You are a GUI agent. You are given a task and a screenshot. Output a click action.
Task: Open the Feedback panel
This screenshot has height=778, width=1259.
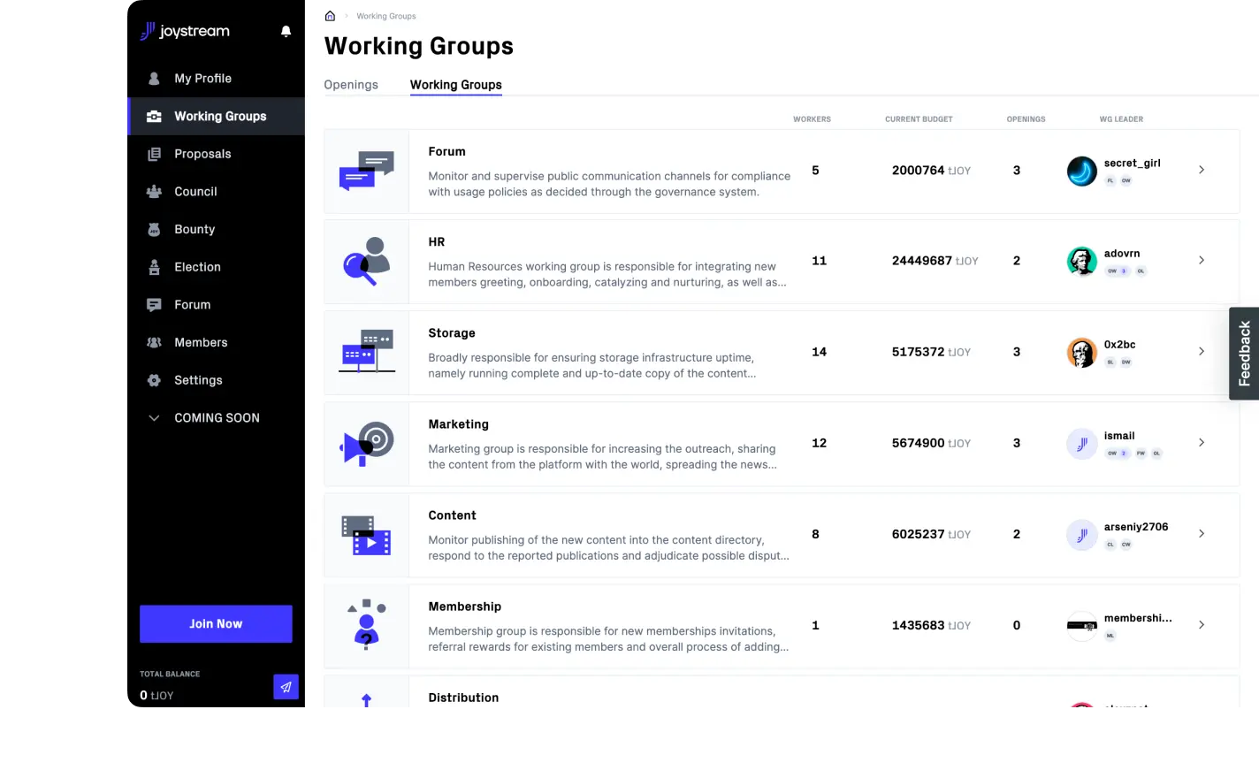[1243, 354]
